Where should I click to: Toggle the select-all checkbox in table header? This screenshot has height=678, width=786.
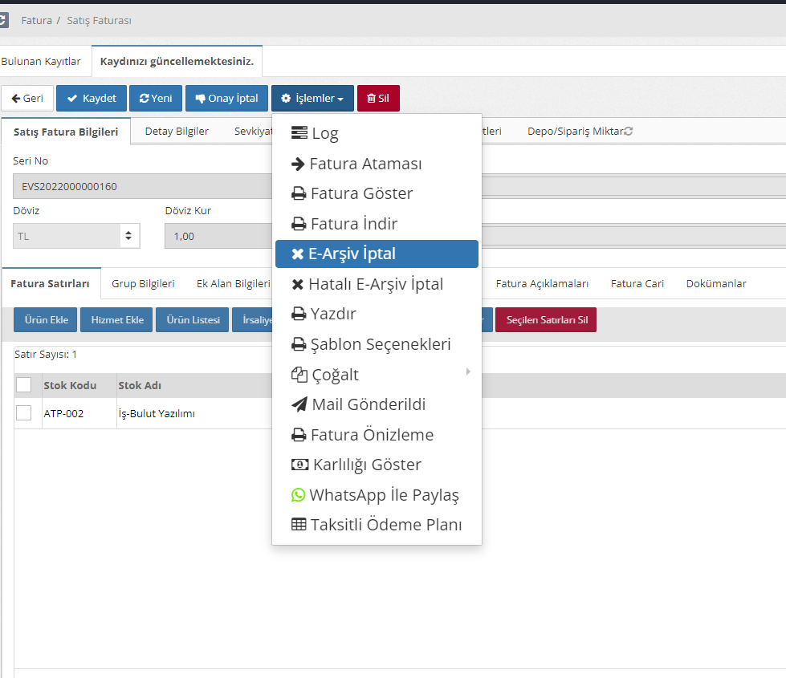point(24,385)
